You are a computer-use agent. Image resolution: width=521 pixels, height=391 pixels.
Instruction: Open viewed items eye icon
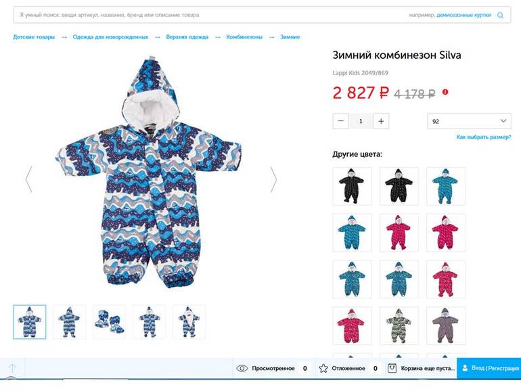click(x=242, y=368)
